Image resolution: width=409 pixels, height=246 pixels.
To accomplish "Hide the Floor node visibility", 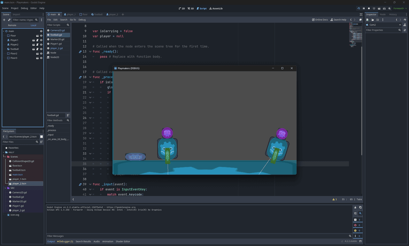I will tap(41, 36).
